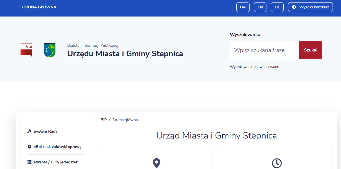Switch language to EN
Viewport: 341px width, 169px height.
coord(260,7)
